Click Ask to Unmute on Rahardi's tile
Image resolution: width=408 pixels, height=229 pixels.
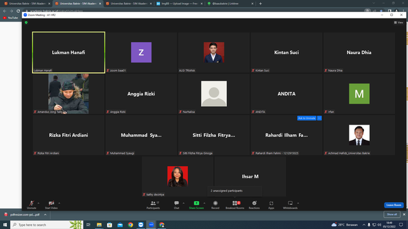coord(307,118)
